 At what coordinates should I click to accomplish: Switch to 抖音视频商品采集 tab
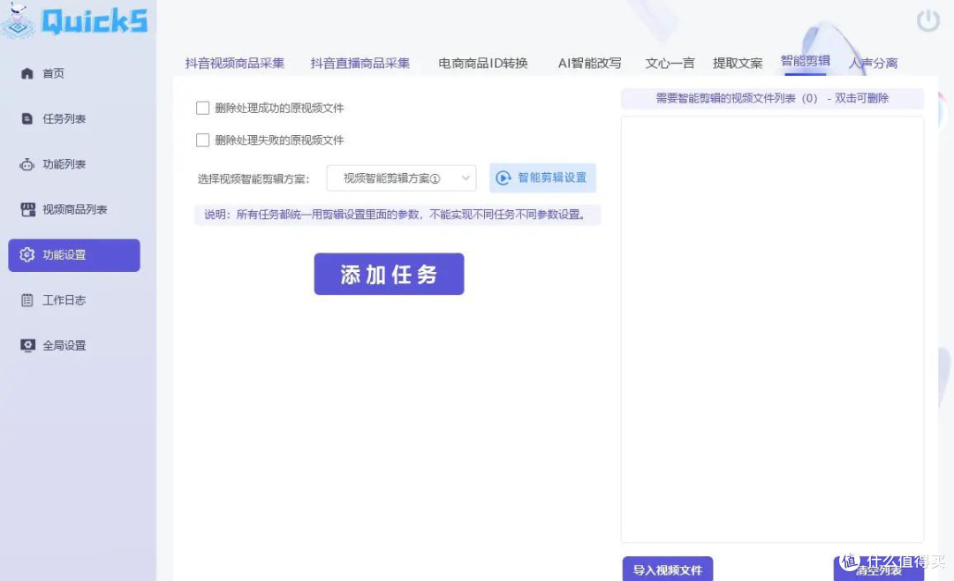point(235,64)
